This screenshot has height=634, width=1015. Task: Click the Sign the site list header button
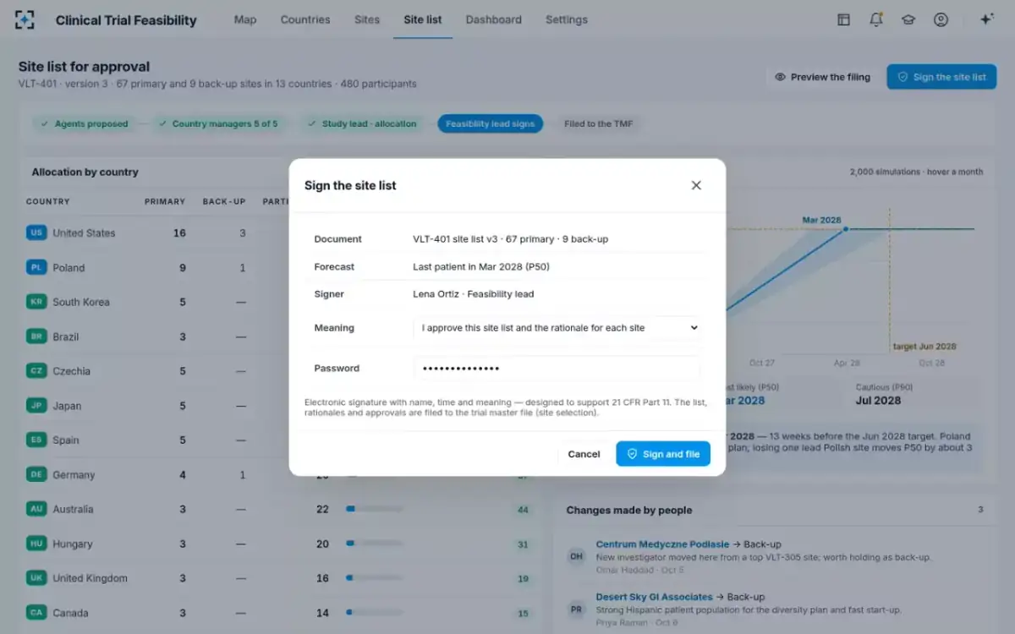pyautogui.click(x=941, y=77)
